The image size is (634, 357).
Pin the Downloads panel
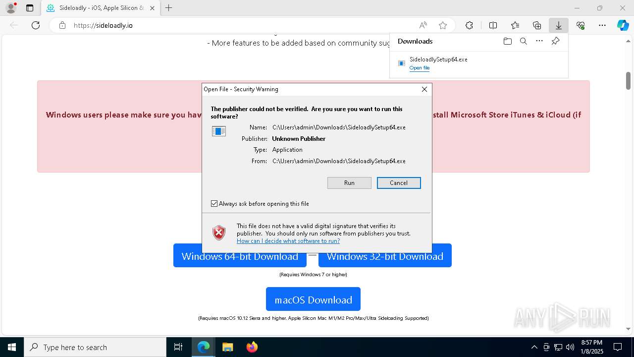pos(555,41)
